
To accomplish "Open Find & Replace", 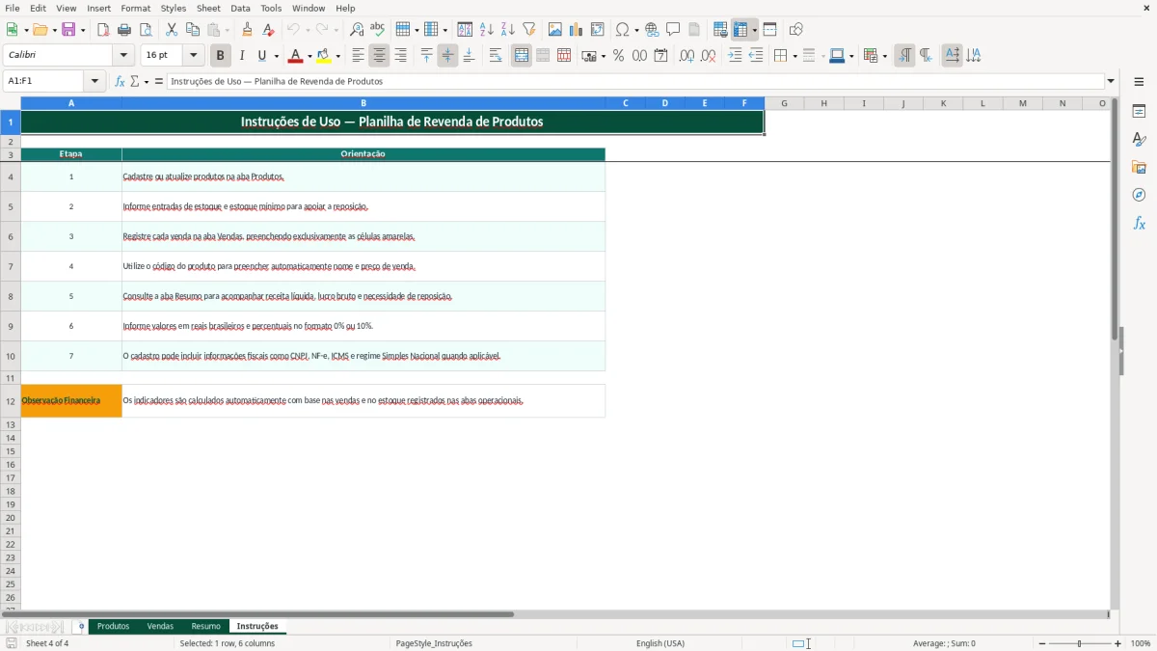I will 357,30.
